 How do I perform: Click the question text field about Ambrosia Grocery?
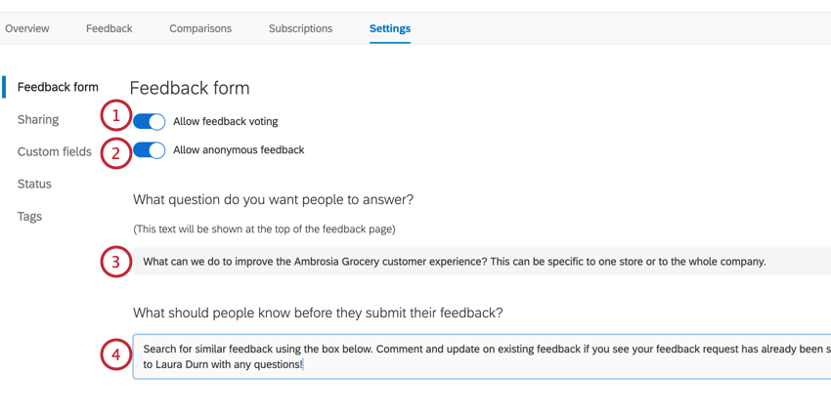coord(479,262)
